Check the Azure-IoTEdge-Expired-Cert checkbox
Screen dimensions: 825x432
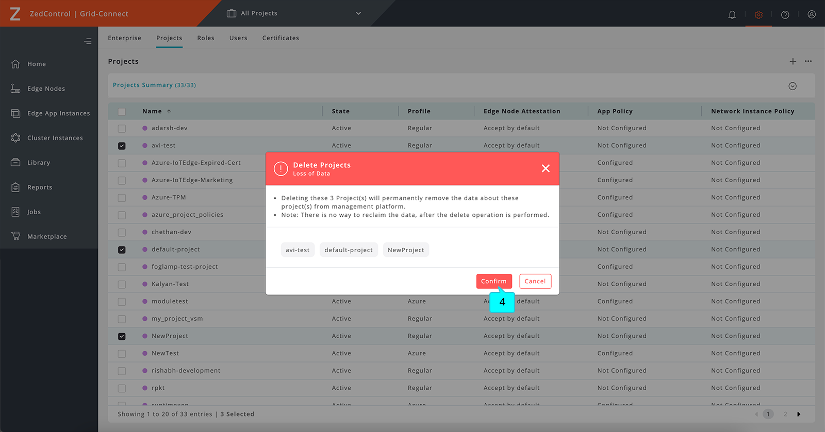[122, 163]
